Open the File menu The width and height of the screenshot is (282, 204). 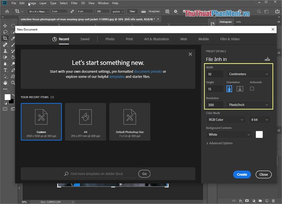(x=13, y=3)
